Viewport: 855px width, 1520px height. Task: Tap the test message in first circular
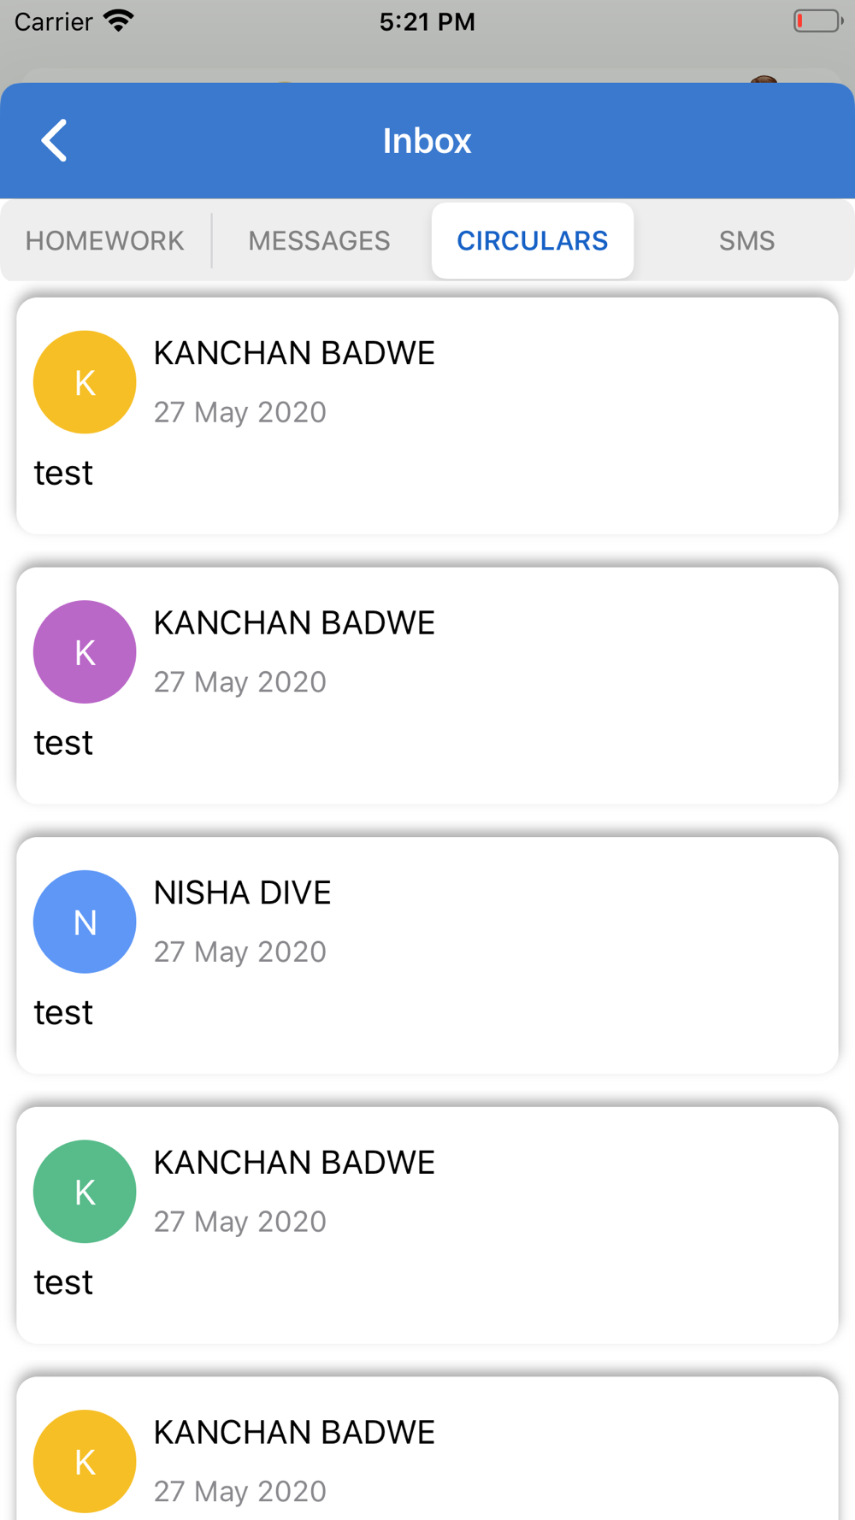63,473
